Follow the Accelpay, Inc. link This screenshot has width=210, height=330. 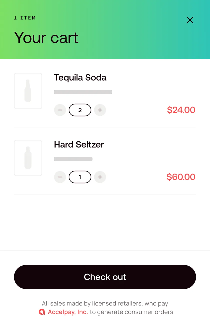(x=68, y=312)
